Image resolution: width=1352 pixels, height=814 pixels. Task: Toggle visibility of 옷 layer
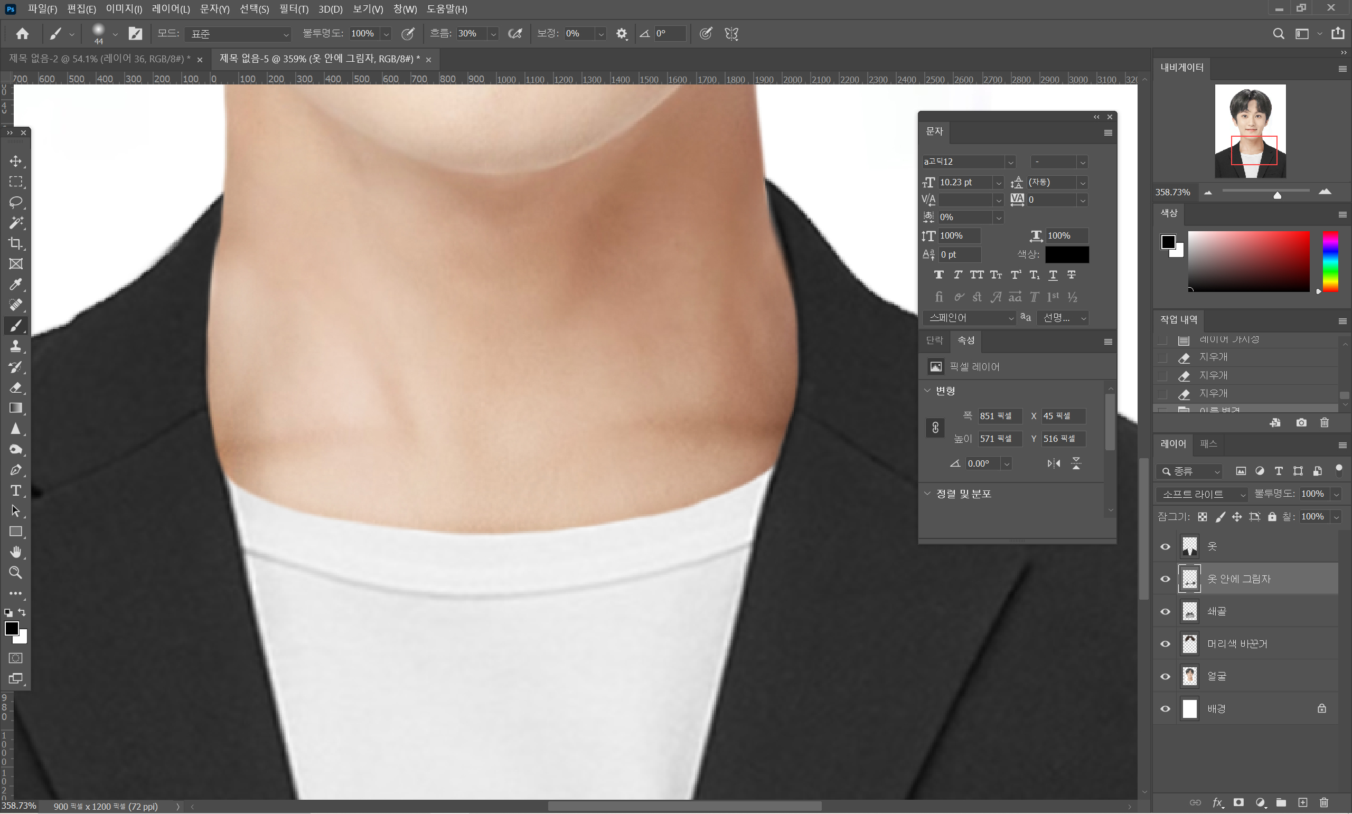click(x=1166, y=547)
